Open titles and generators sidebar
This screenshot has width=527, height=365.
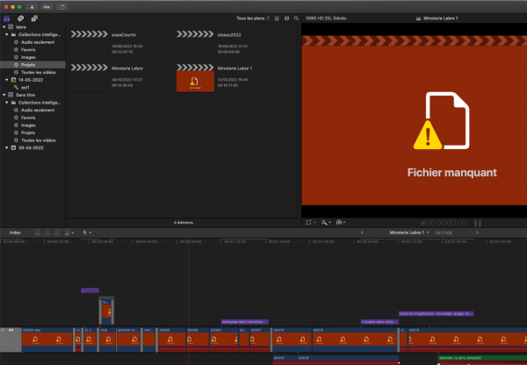coord(32,17)
